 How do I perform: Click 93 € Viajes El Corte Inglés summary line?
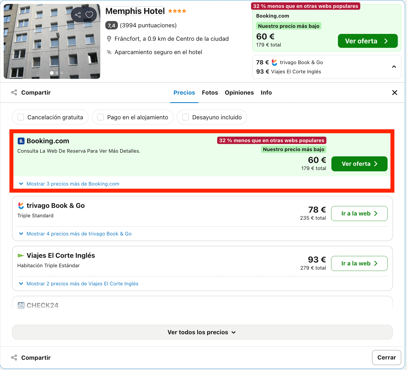point(289,72)
